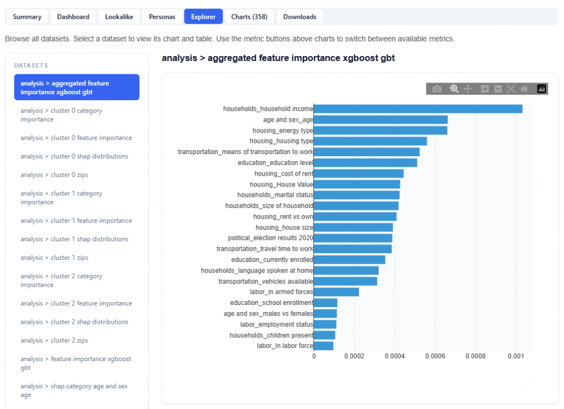564x409 pixels.
Task: Open cluster 1 shap distributions dataset
Action: (74, 239)
